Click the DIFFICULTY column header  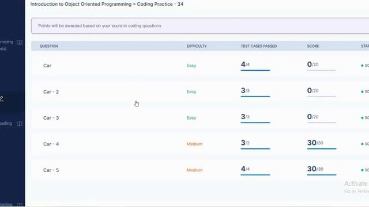(197, 46)
